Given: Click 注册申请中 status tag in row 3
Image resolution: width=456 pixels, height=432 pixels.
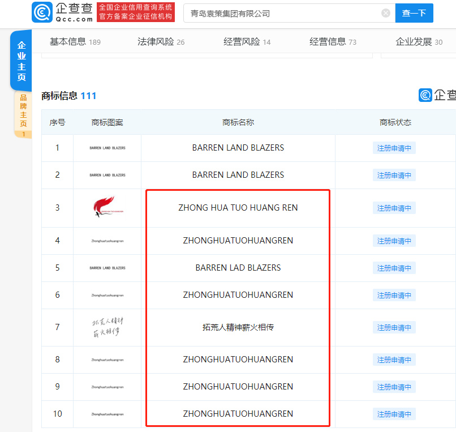Looking at the screenshot, I should (394, 208).
